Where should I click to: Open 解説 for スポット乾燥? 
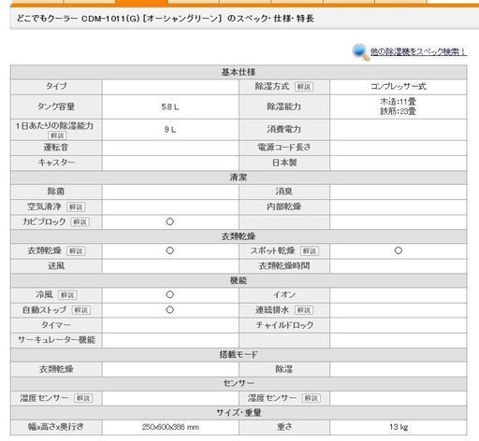tap(310, 251)
